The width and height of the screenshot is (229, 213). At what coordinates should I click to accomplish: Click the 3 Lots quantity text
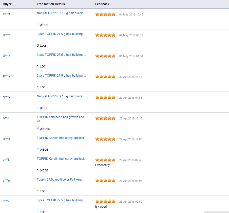(42, 45)
